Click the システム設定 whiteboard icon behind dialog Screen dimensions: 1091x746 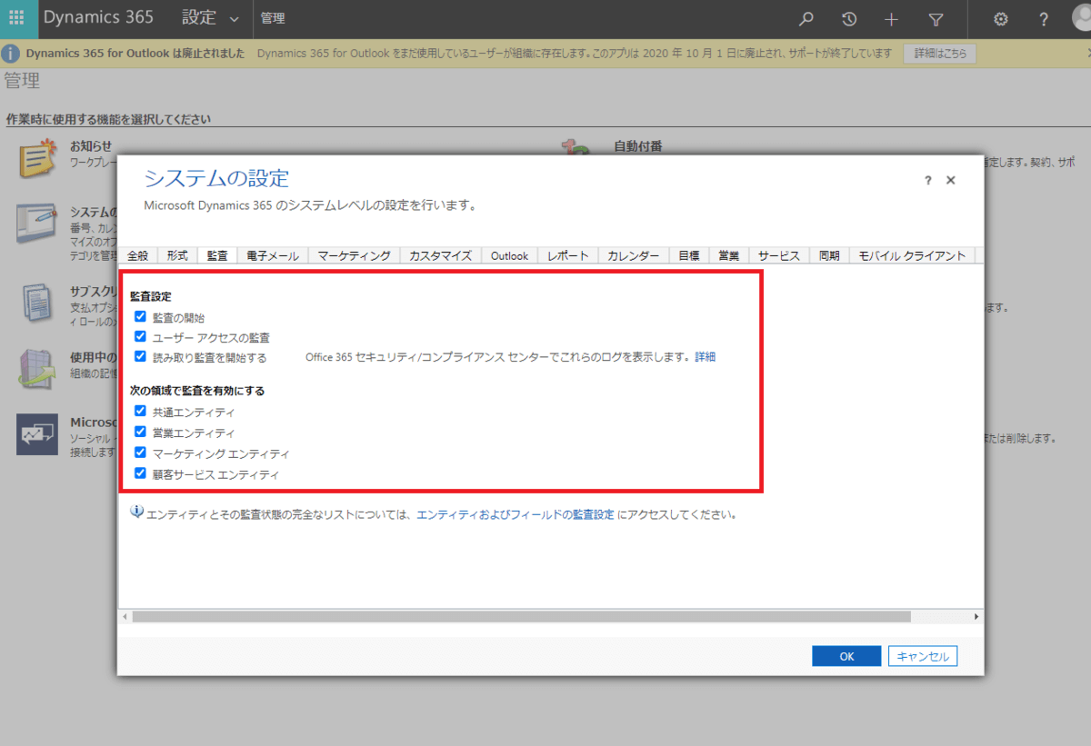point(36,224)
